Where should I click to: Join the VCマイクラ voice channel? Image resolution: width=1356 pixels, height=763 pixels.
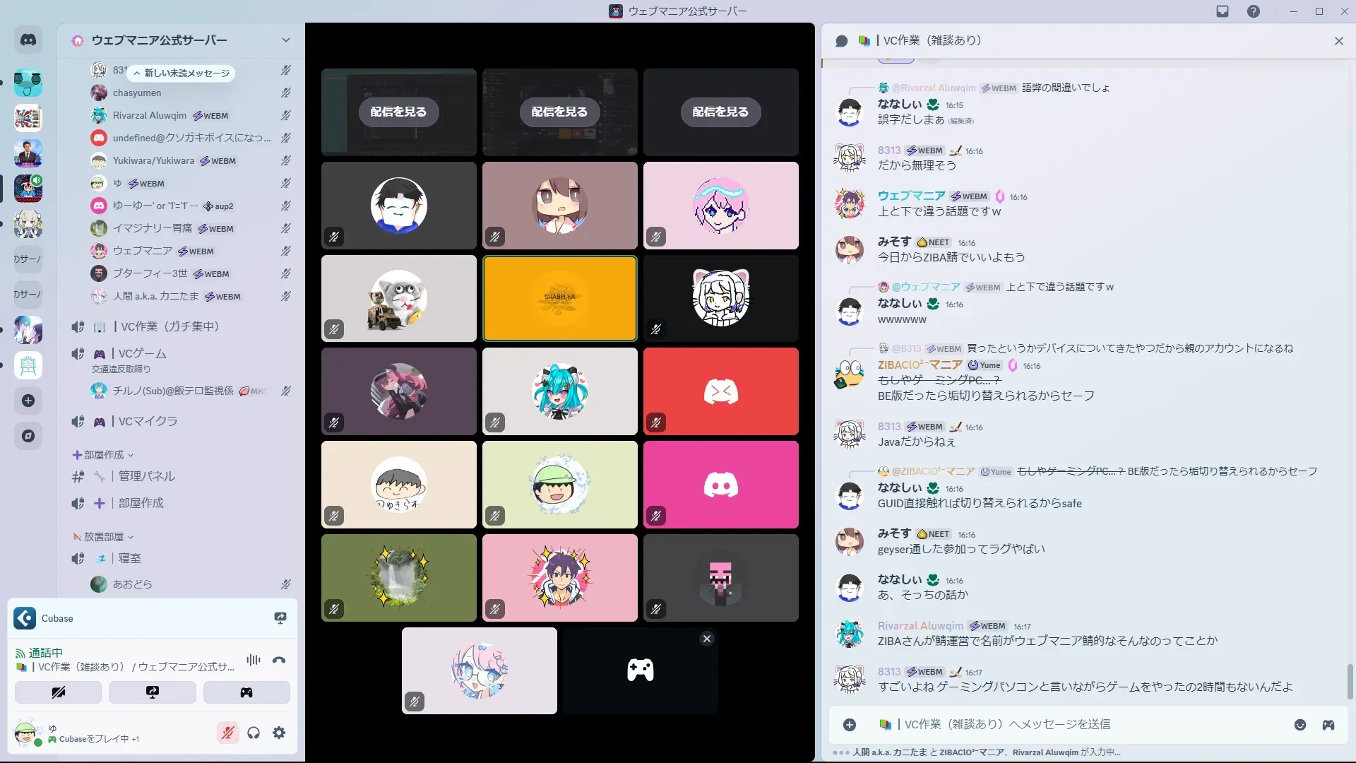click(x=148, y=422)
